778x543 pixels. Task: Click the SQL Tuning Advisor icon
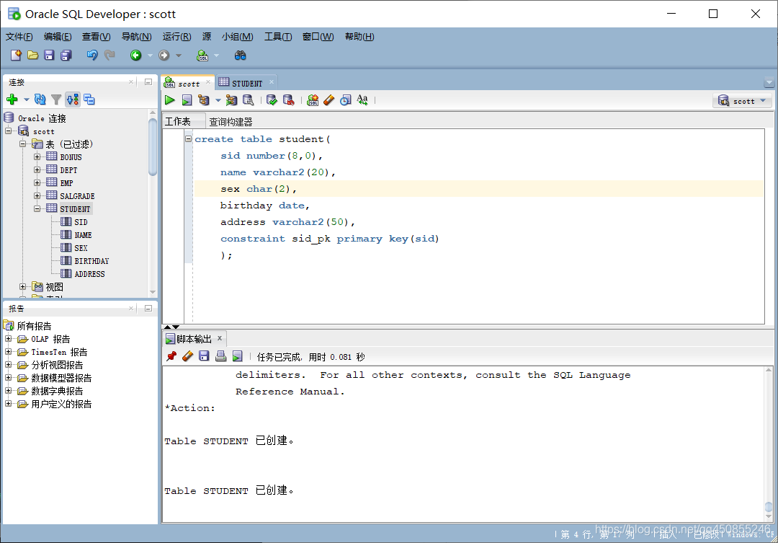248,100
